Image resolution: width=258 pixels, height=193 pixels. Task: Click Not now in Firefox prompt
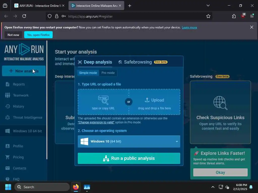(13, 35)
